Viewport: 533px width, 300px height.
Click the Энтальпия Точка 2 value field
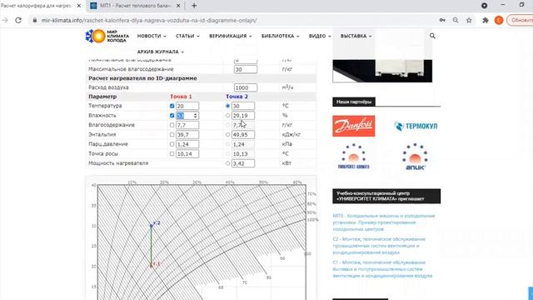click(243, 135)
